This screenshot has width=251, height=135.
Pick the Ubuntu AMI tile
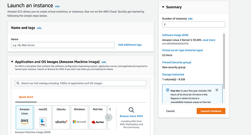click(x=61, y=117)
